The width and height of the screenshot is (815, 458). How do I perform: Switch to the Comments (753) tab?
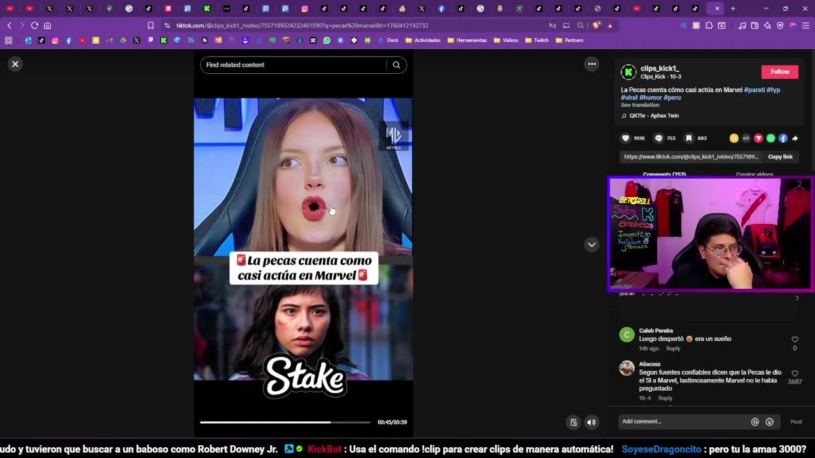click(x=664, y=174)
